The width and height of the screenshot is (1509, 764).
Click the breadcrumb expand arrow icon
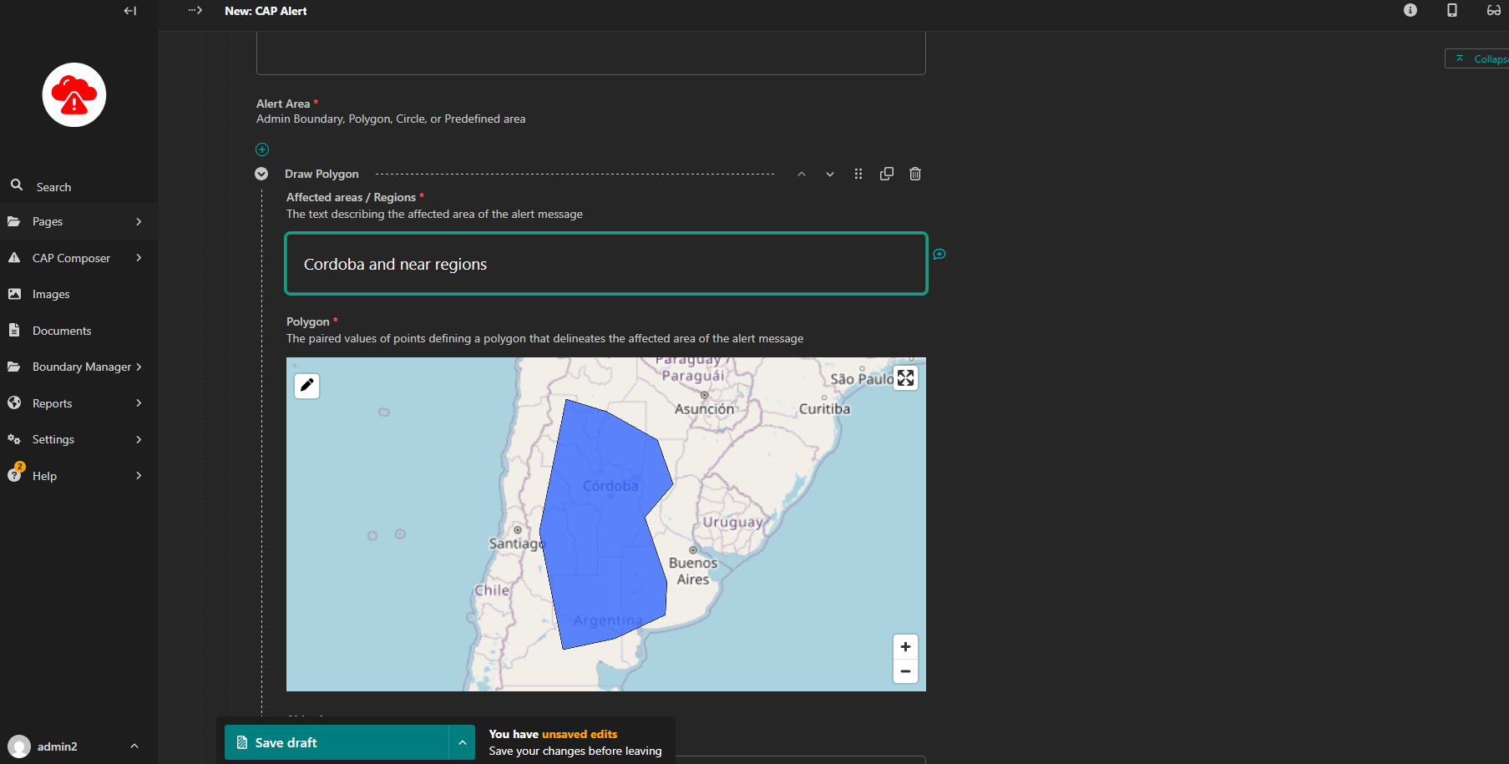click(195, 11)
